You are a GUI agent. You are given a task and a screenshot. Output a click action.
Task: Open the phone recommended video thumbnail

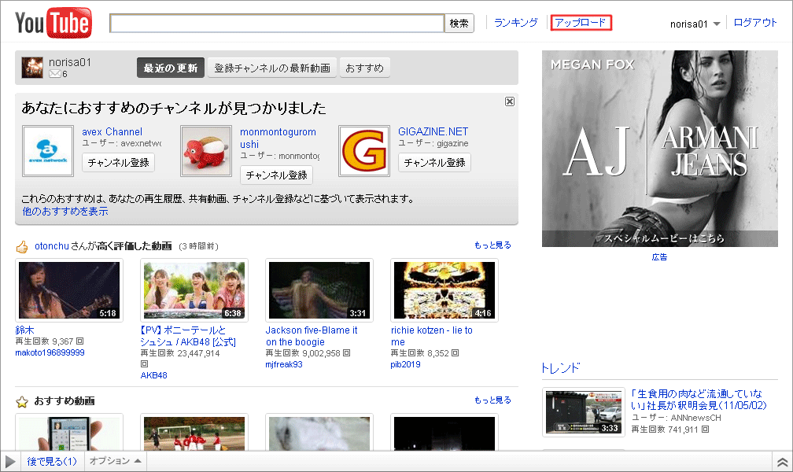(69, 433)
